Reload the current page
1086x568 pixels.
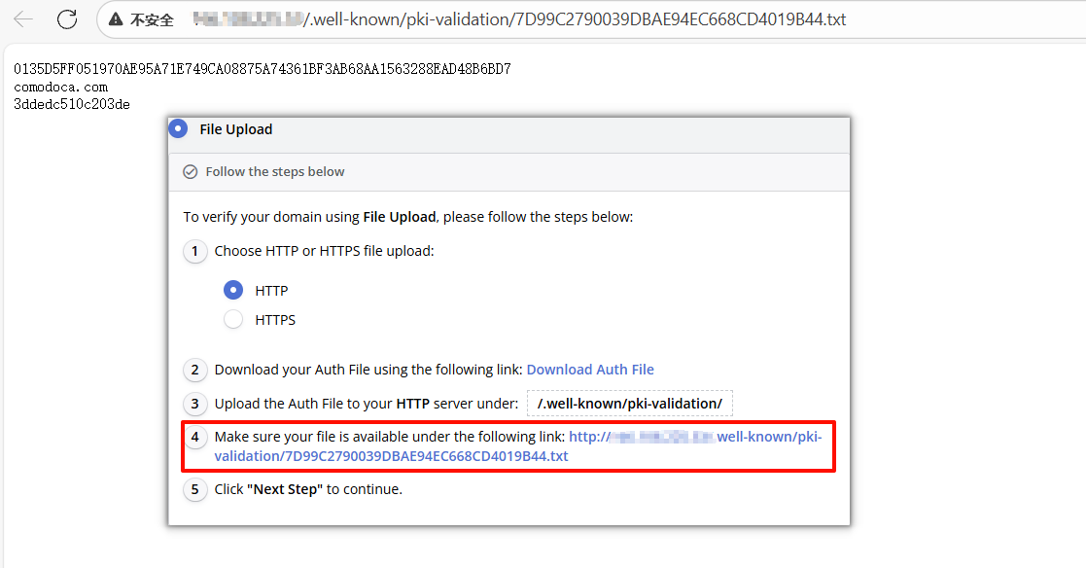click(67, 19)
